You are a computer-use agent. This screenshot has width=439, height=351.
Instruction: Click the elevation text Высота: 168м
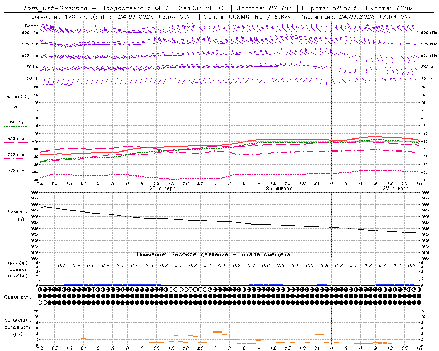(x=389, y=8)
